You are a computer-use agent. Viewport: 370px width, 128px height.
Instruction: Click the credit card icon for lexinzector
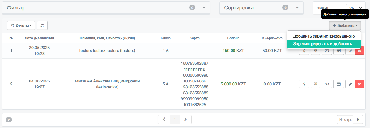pos(339,84)
